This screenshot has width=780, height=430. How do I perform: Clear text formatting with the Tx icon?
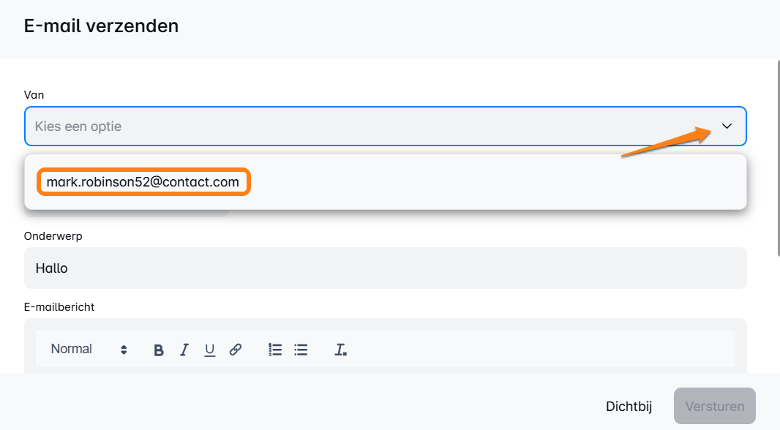coord(340,350)
